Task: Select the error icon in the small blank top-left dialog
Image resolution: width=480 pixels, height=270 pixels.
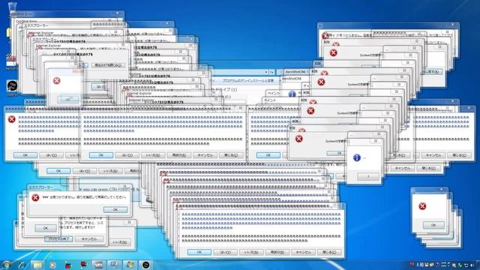Action: 57,80
